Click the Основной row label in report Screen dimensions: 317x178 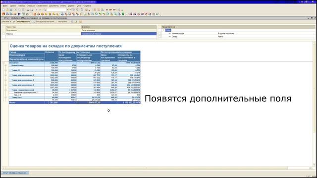(14, 63)
